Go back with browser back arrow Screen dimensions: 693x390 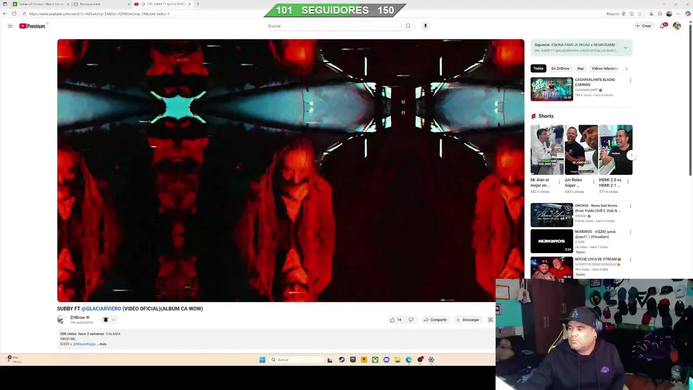pos(5,14)
